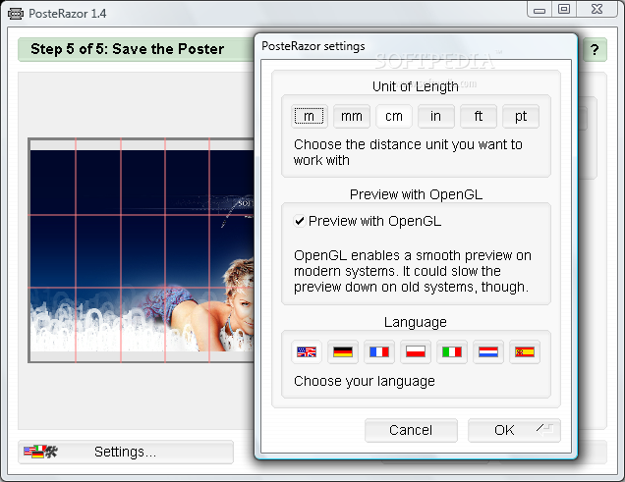Click PosteRazor app icon in title bar
This screenshot has width=625, height=482.
point(16,14)
